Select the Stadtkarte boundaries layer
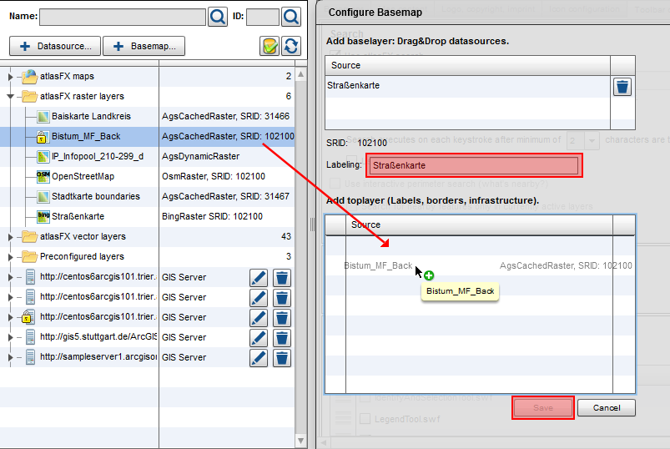The image size is (670, 449). (x=95, y=197)
